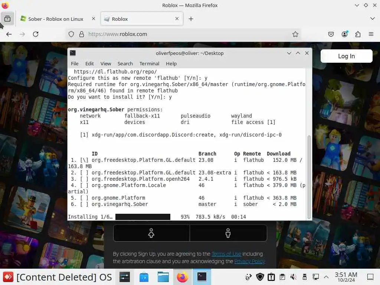380x285 pixels.
Task: Open the Terms of Use link
Action: tap(226, 254)
